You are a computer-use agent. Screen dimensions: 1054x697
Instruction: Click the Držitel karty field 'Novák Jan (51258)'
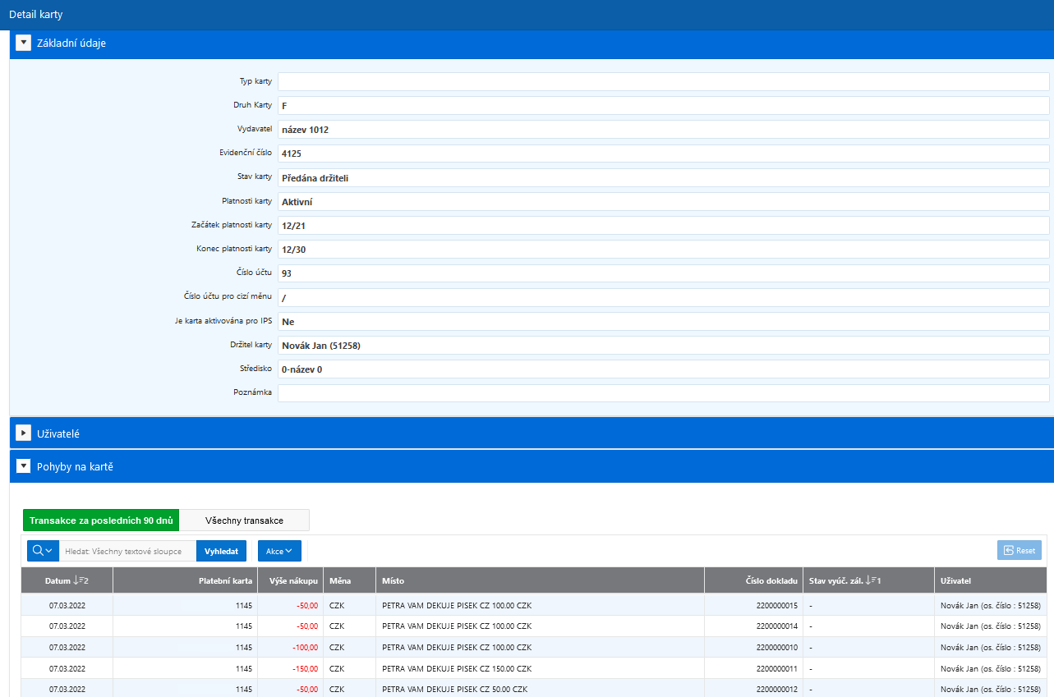[664, 345]
